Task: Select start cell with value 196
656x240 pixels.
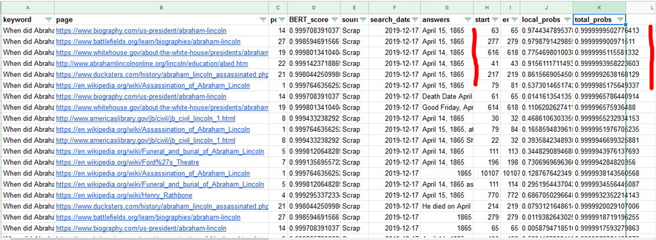Action: click(x=487, y=162)
